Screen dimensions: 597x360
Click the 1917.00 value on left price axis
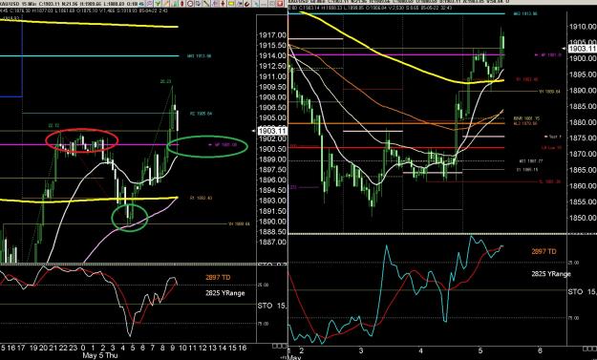(272, 35)
